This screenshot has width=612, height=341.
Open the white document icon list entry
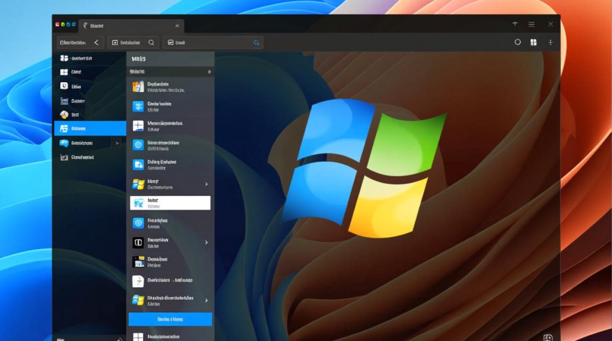[x=138, y=281]
